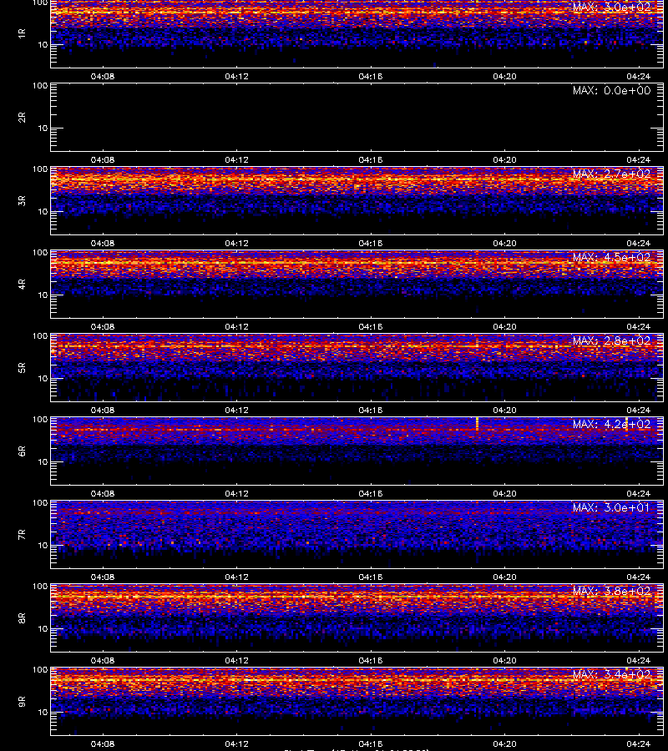The height and width of the screenshot is (751, 668).
Task: Click the 04:20 time tick under 4R panel
Action: point(504,326)
